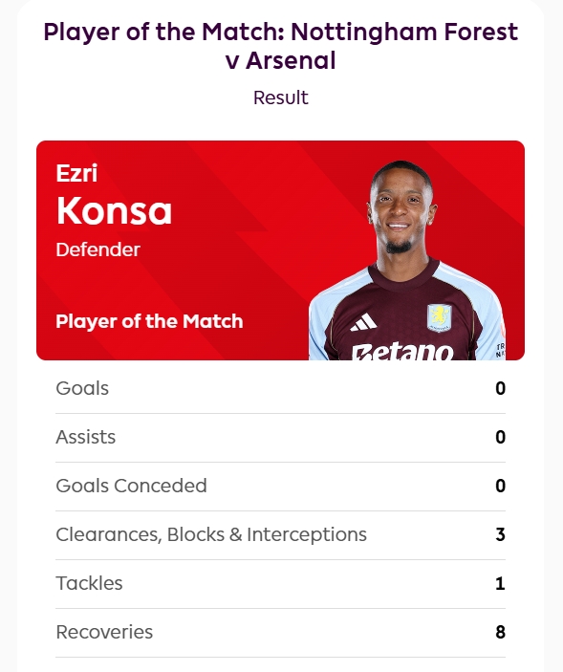Click the Defender position label
563x672 pixels.
(98, 249)
